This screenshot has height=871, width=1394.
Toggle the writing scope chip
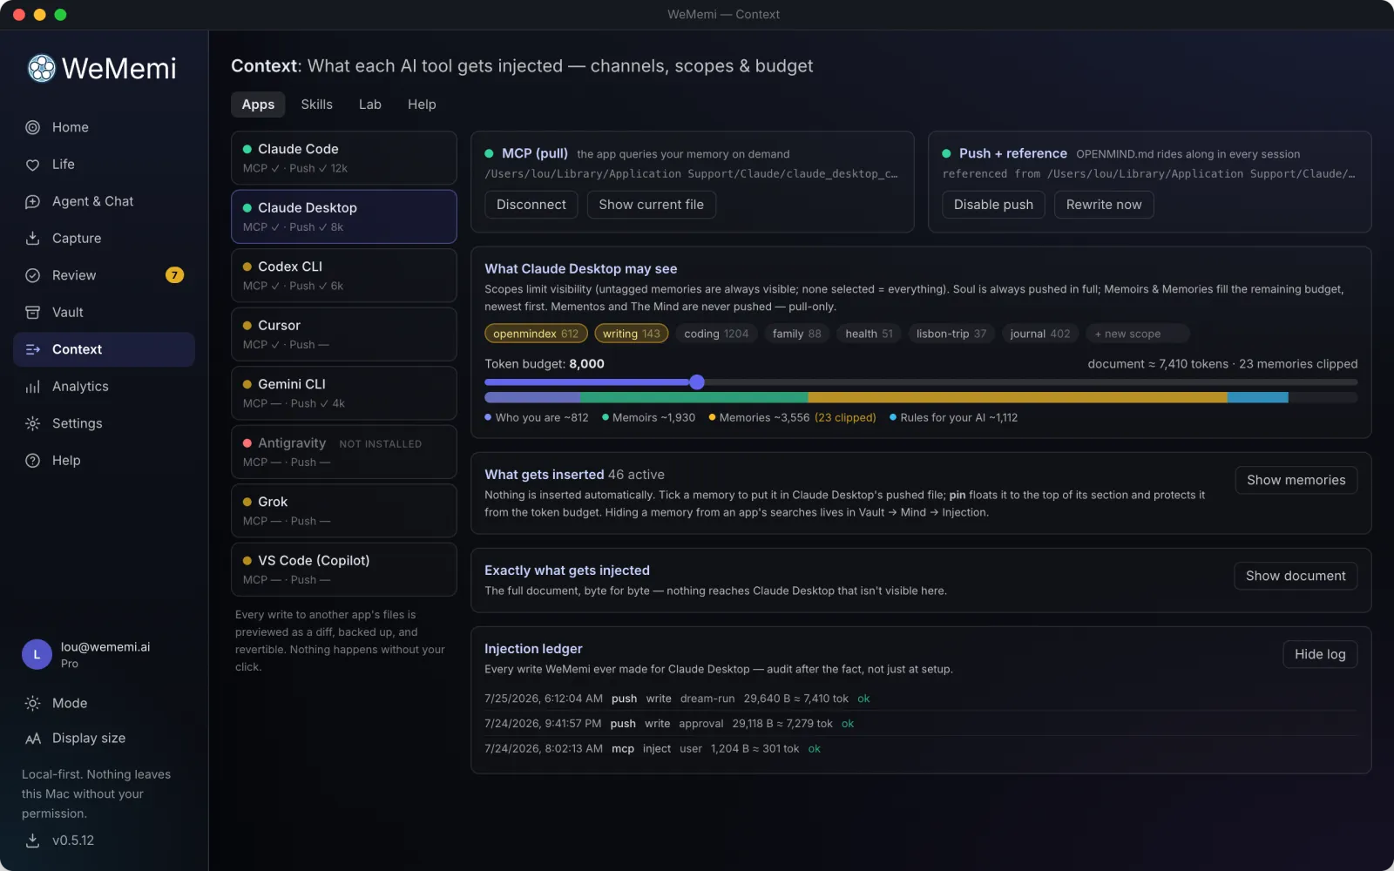632,334
